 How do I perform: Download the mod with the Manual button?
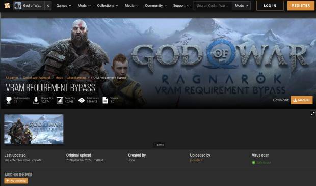coord(302,100)
